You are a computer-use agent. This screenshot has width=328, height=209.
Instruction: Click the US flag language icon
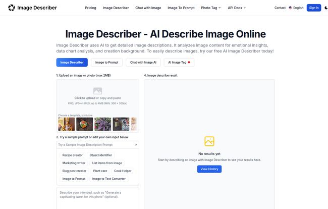pyautogui.click(x=290, y=8)
